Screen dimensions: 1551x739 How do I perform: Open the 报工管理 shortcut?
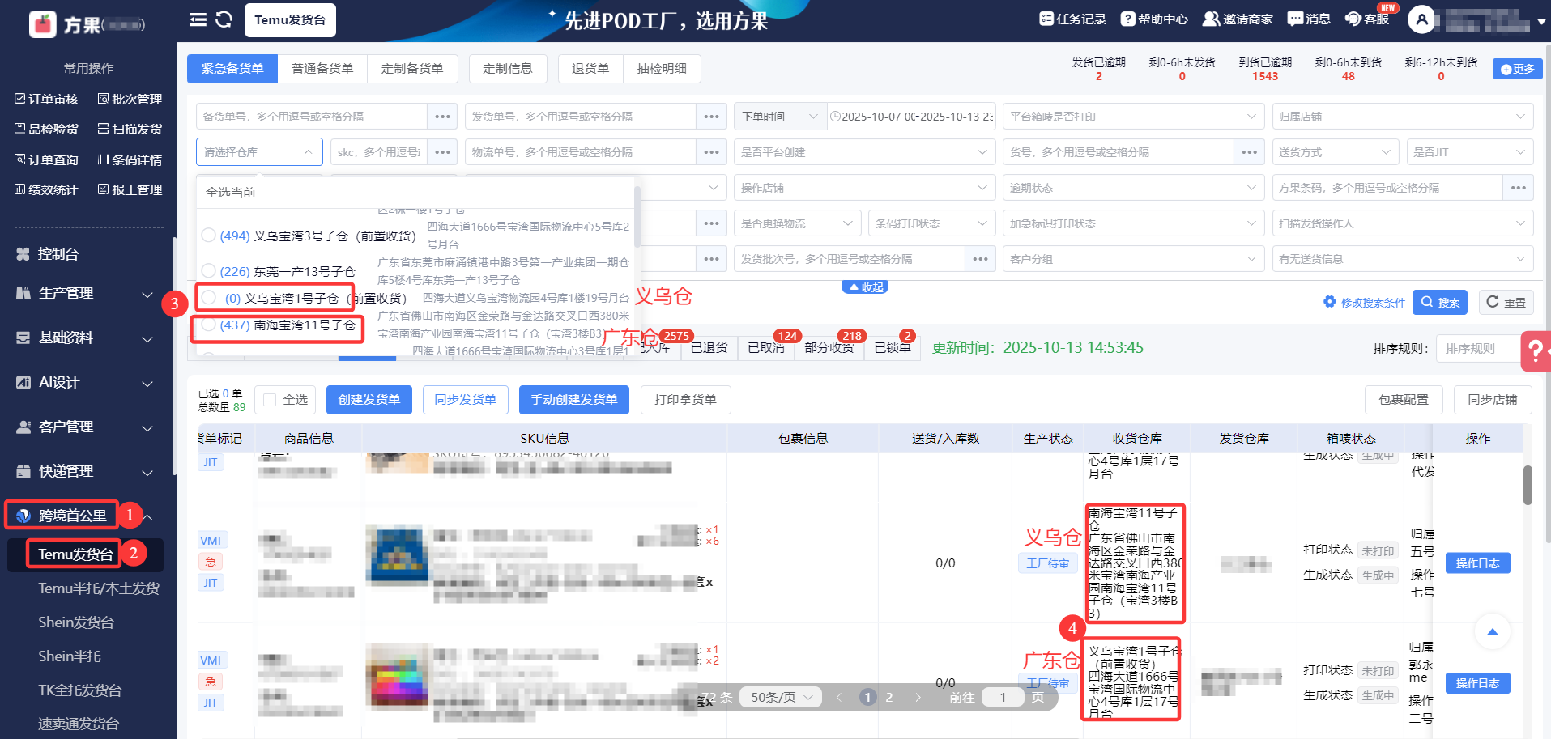[x=130, y=189]
